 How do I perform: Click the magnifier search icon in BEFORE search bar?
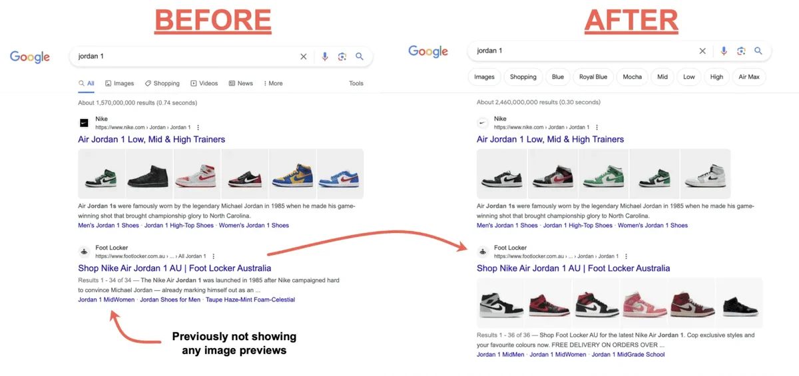[x=360, y=57]
